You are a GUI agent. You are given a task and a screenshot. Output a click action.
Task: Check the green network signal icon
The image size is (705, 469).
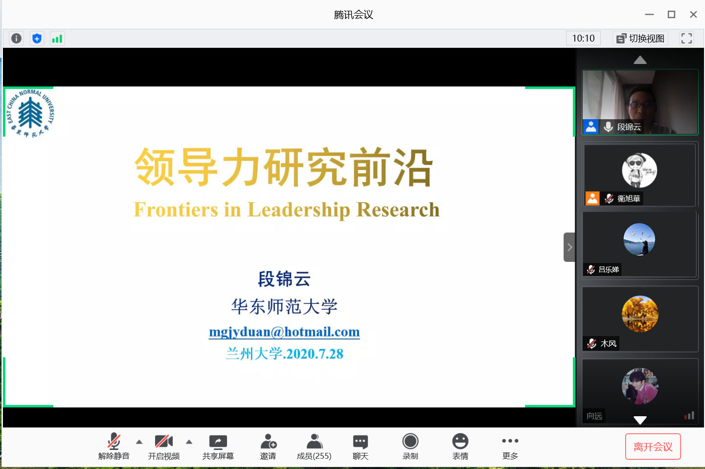pos(57,39)
